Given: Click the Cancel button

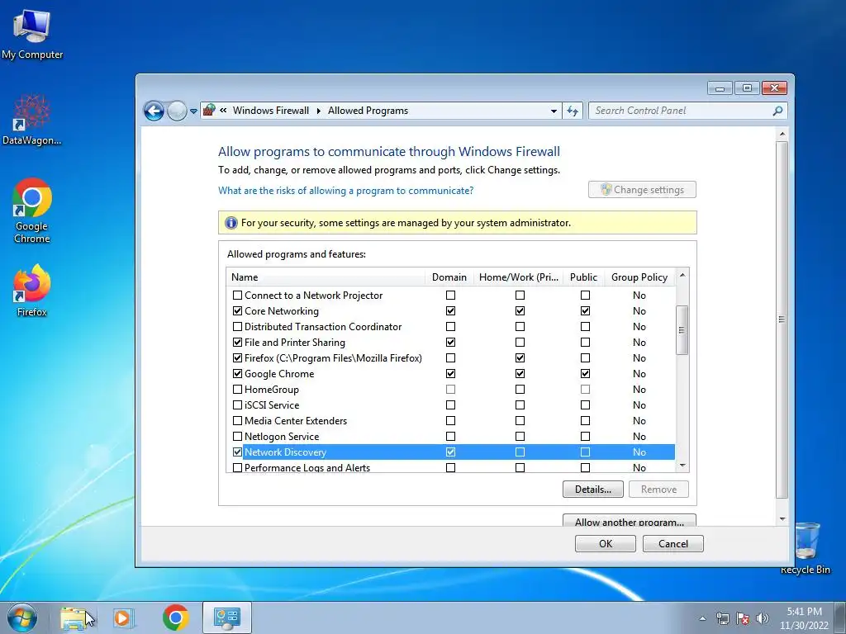Looking at the screenshot, I should [673, 543].
